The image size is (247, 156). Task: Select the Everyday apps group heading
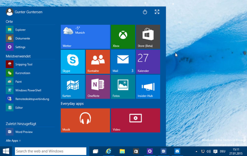tap(72, 104)
